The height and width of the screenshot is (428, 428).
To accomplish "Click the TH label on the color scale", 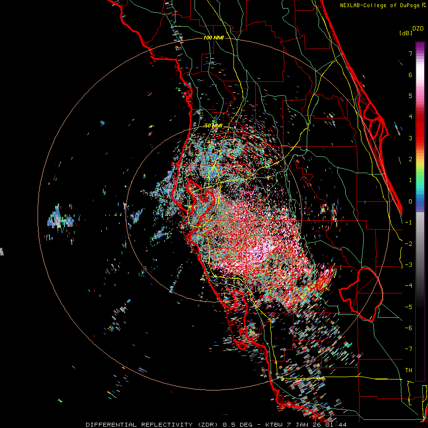I will (x=409, y=370).
